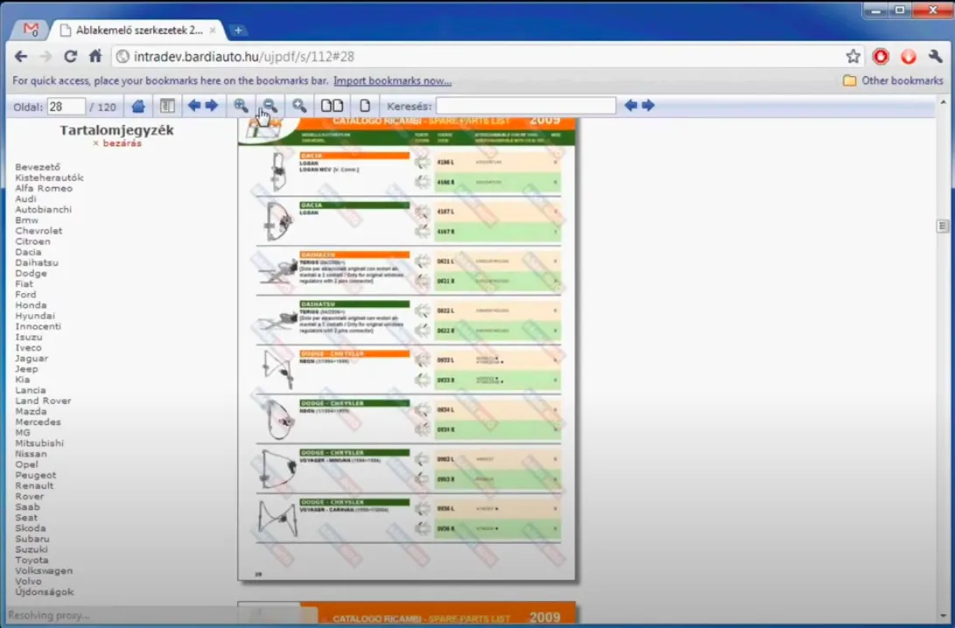Switch to single page view icon
955x628 pixels.
[364, 105]
